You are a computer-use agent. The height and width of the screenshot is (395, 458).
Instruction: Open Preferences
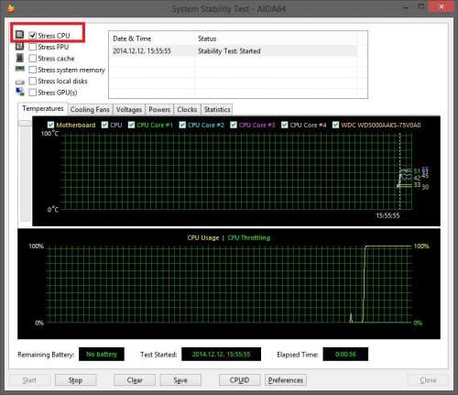286,380
